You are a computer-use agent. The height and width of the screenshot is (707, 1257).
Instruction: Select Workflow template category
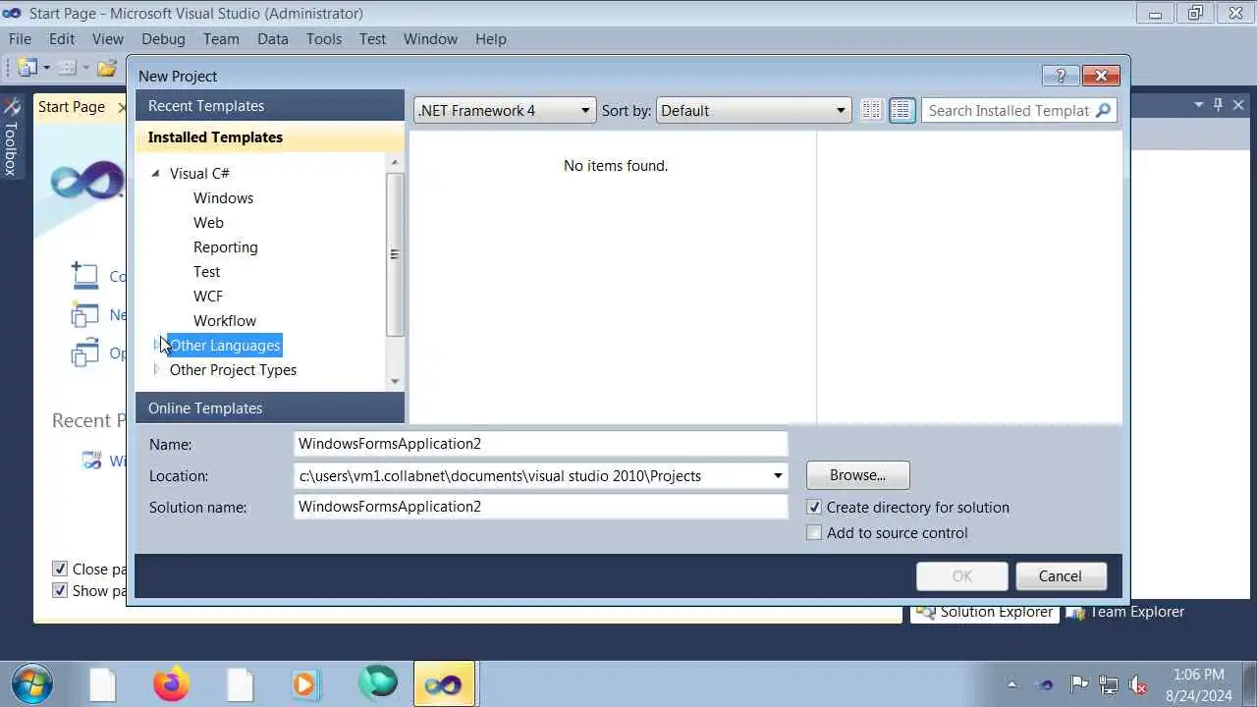point(225,320)
